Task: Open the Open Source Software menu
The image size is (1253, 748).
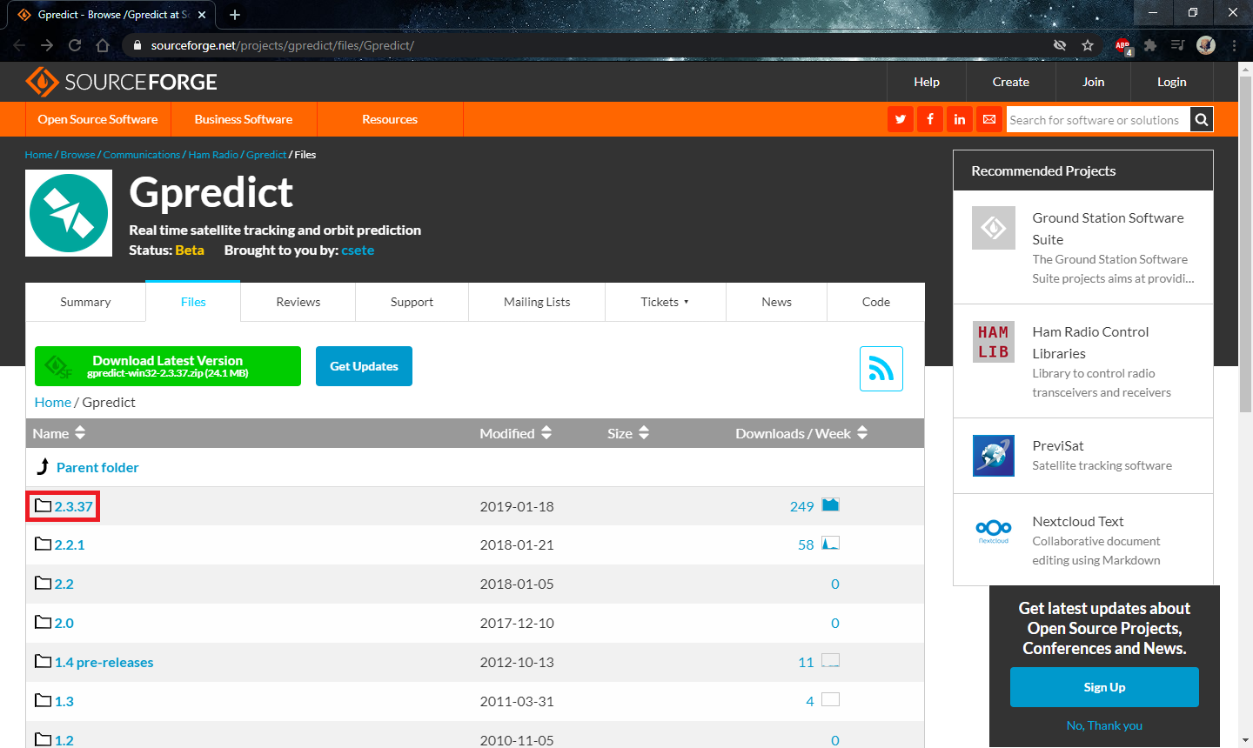Action: pos(97,119)
